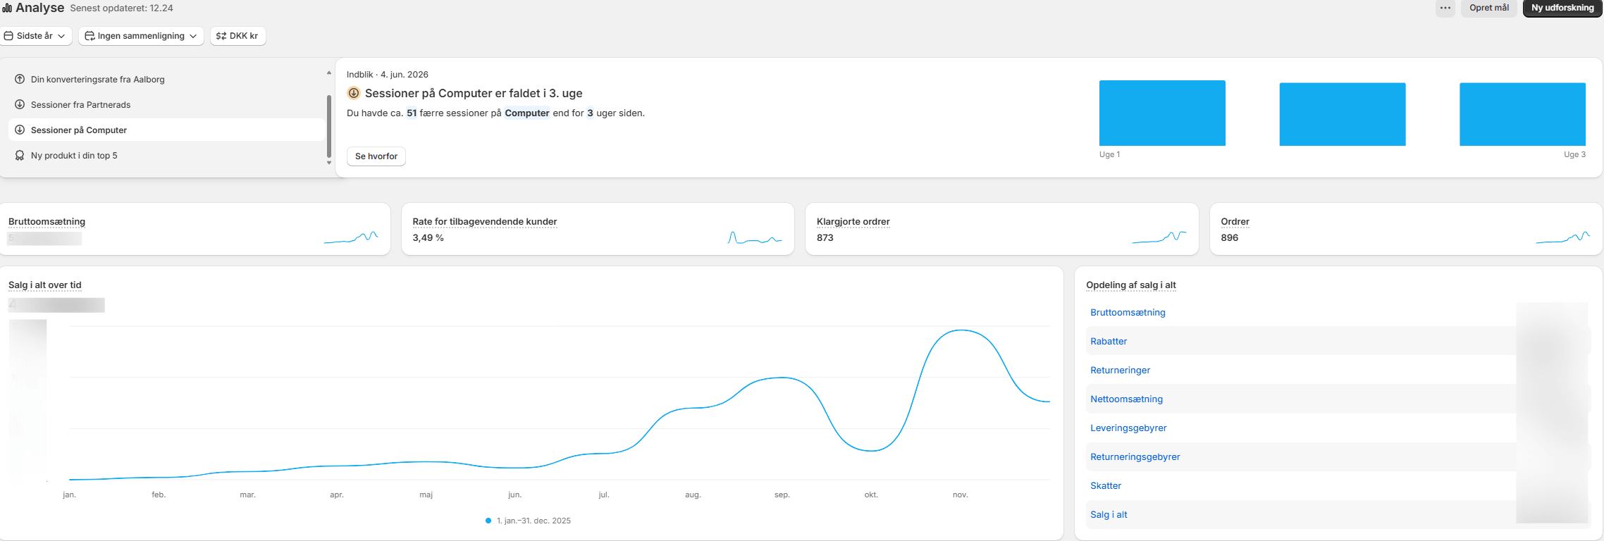Click the blue legend dot for 2025
Viewport: 1604px width, 541px height.
coord(488,521)
